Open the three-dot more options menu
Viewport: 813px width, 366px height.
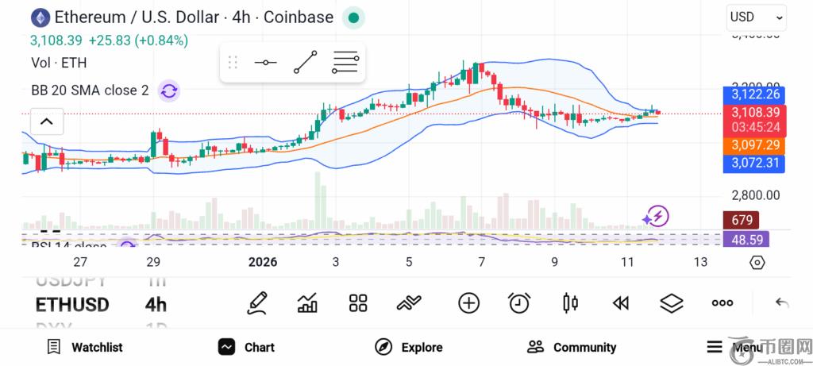[x=722, y=302]
